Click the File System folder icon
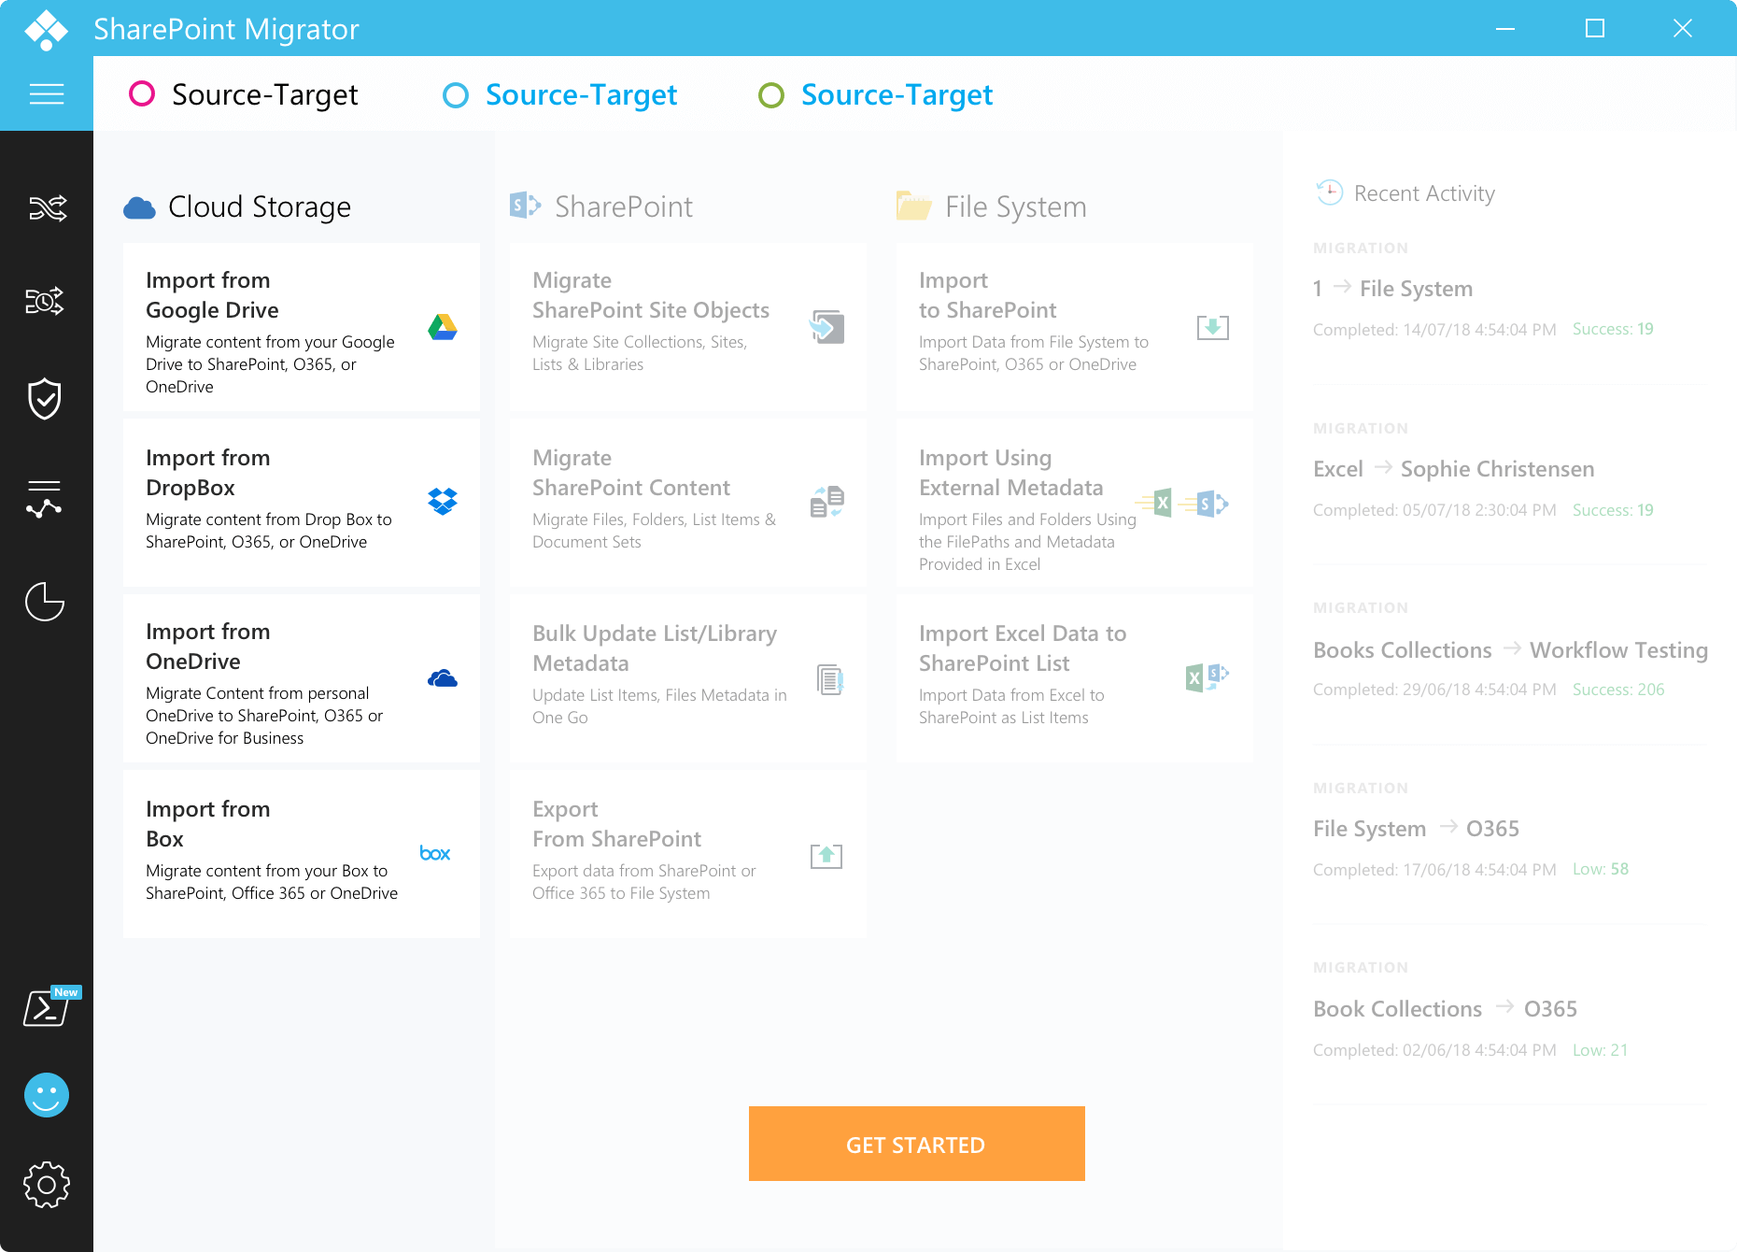1737x1252 pixels. (x=913, y=206)
